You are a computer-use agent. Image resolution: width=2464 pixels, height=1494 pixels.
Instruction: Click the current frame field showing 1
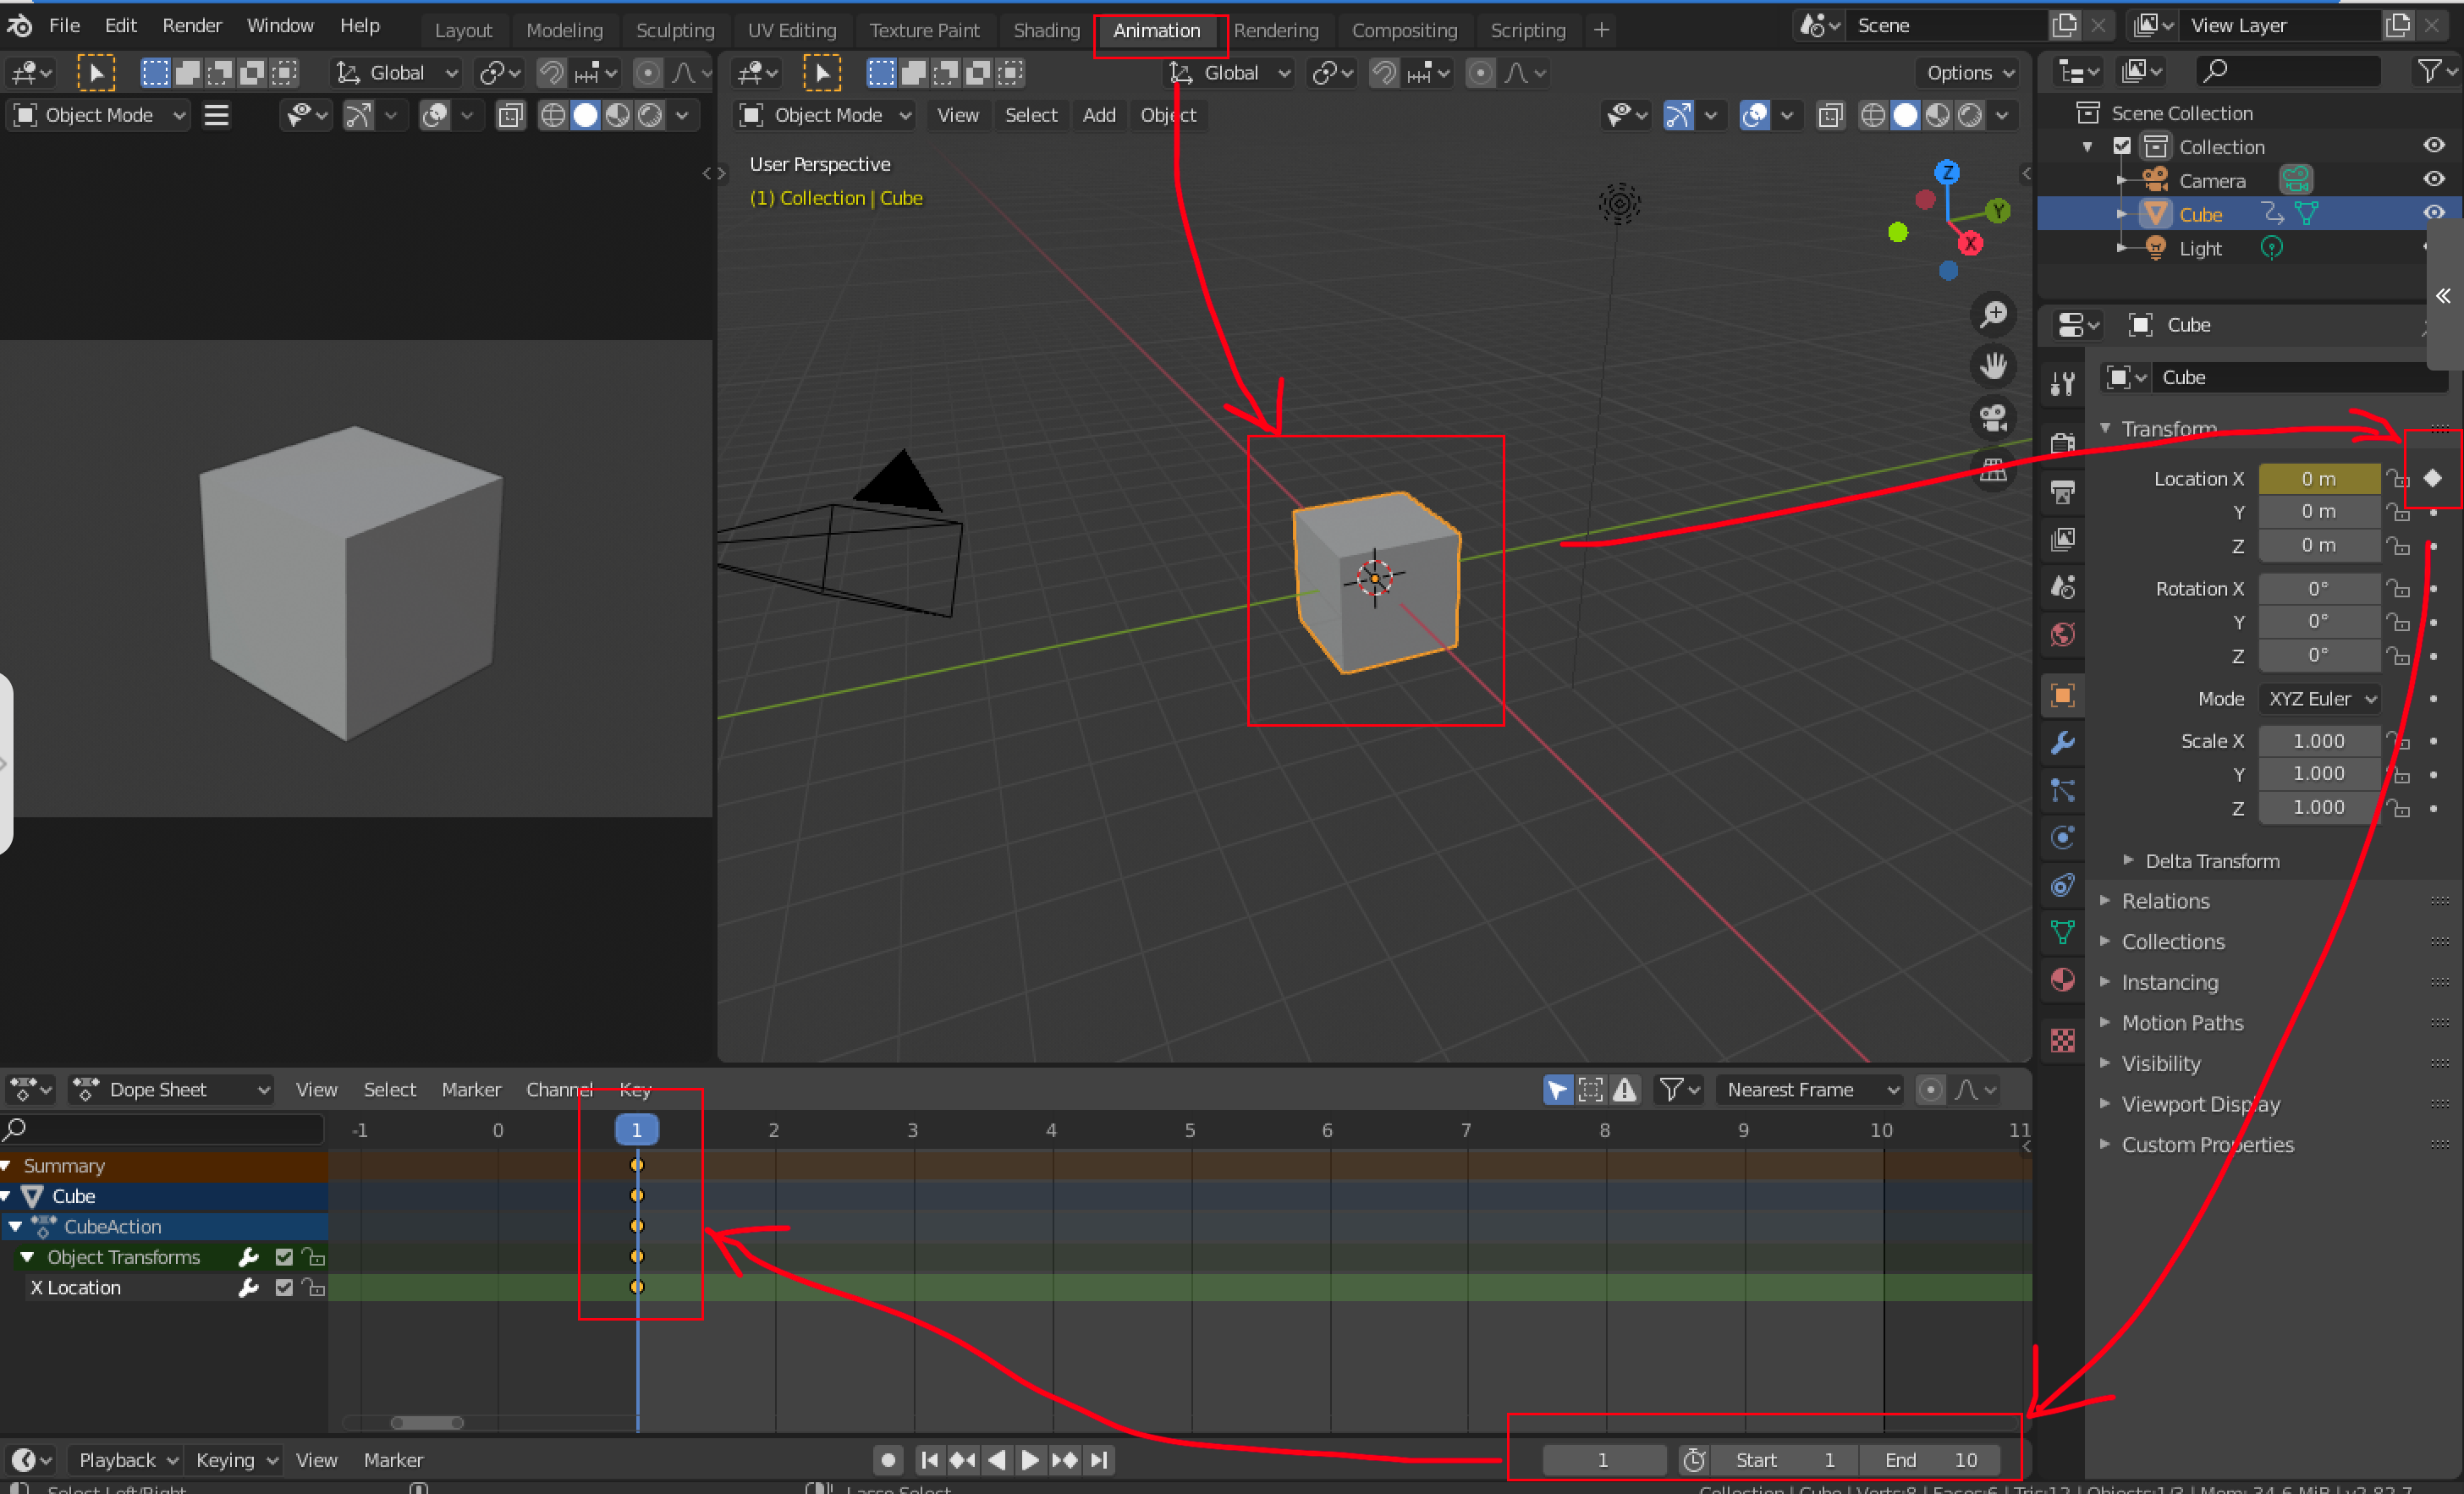pos(1603,1460)
